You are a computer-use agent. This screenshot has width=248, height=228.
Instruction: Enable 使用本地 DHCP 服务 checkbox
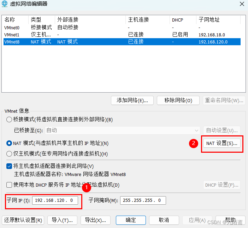click(x=9, y=185)
